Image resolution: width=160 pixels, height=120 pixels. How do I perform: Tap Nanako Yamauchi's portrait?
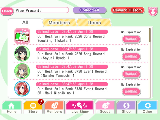(x=22, y=71)
